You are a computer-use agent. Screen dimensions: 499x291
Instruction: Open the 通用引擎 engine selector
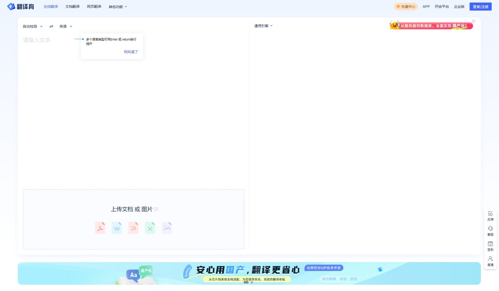click(263, 26)
